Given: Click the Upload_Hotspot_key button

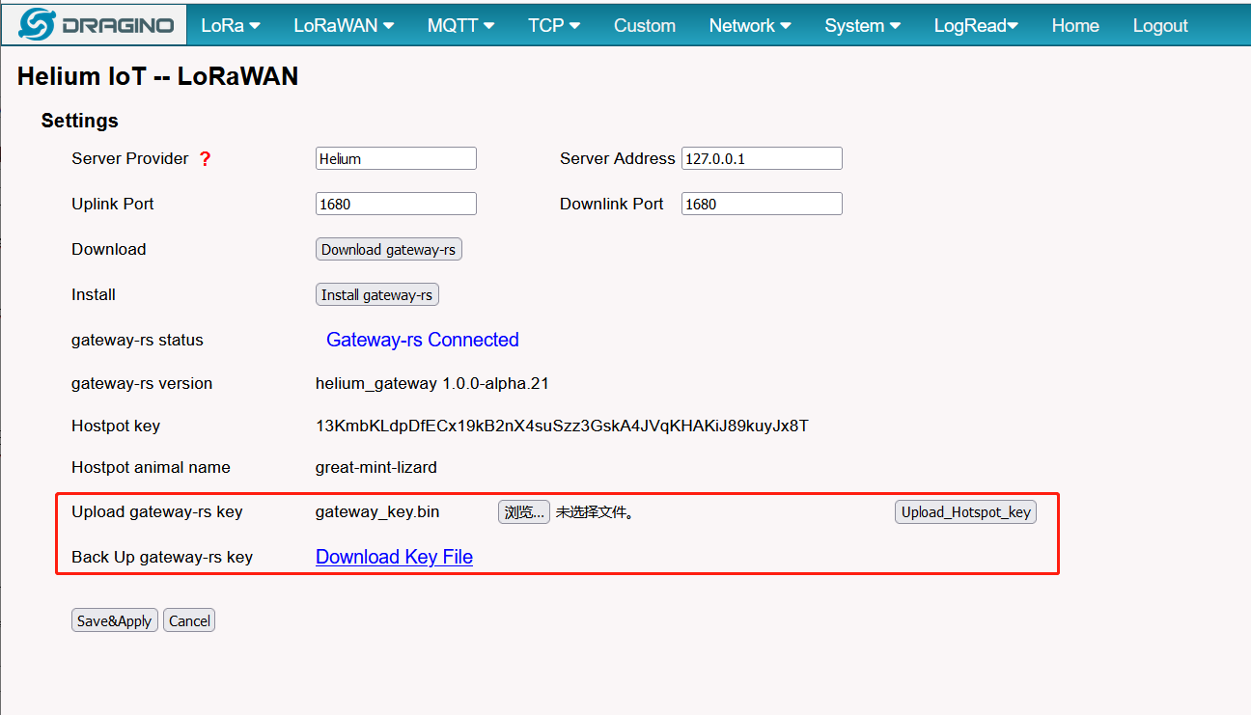Looking at the screenshot, I should pos(965,512).
